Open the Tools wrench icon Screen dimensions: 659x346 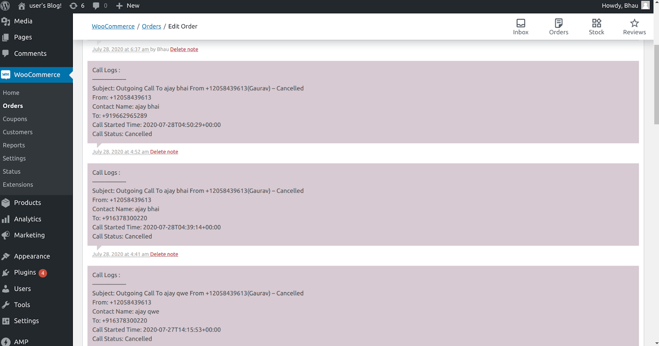[6, 305]
